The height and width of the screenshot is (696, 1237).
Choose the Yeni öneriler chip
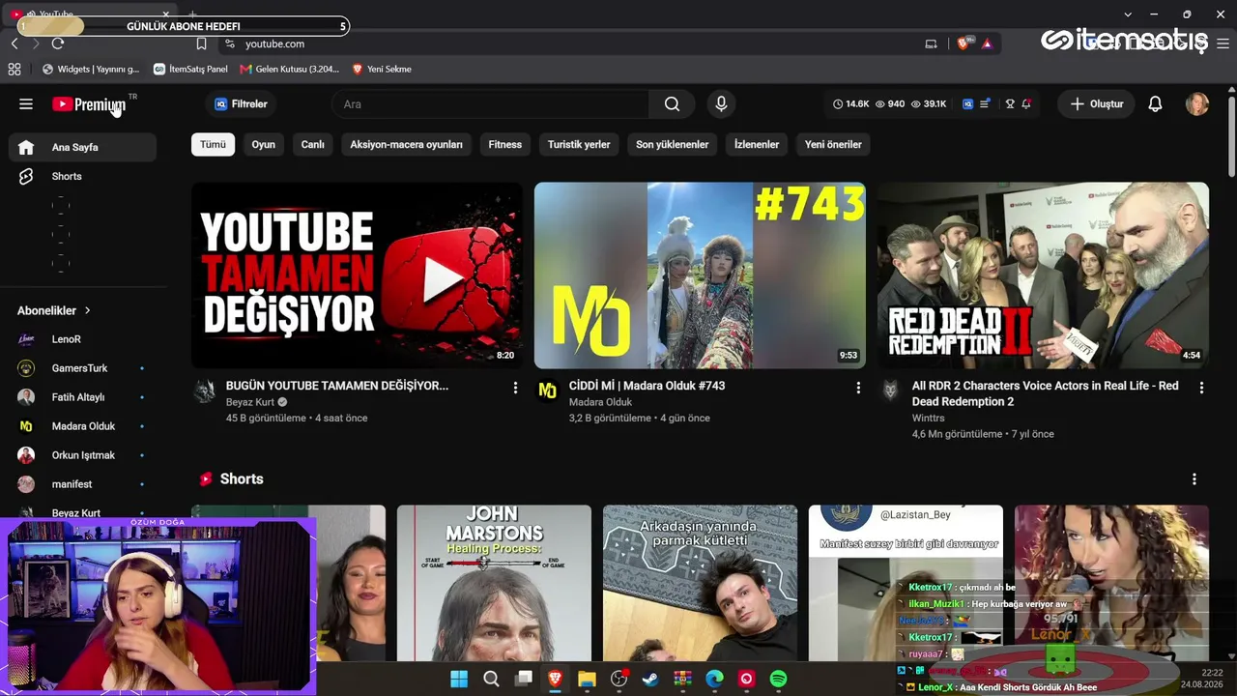point(833,144)
